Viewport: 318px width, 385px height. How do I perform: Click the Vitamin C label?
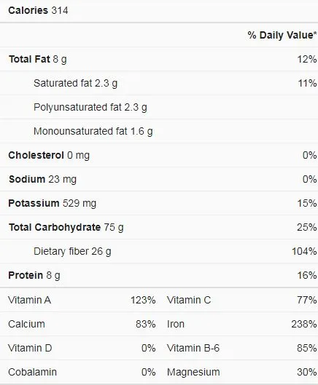tap(189, 300)
